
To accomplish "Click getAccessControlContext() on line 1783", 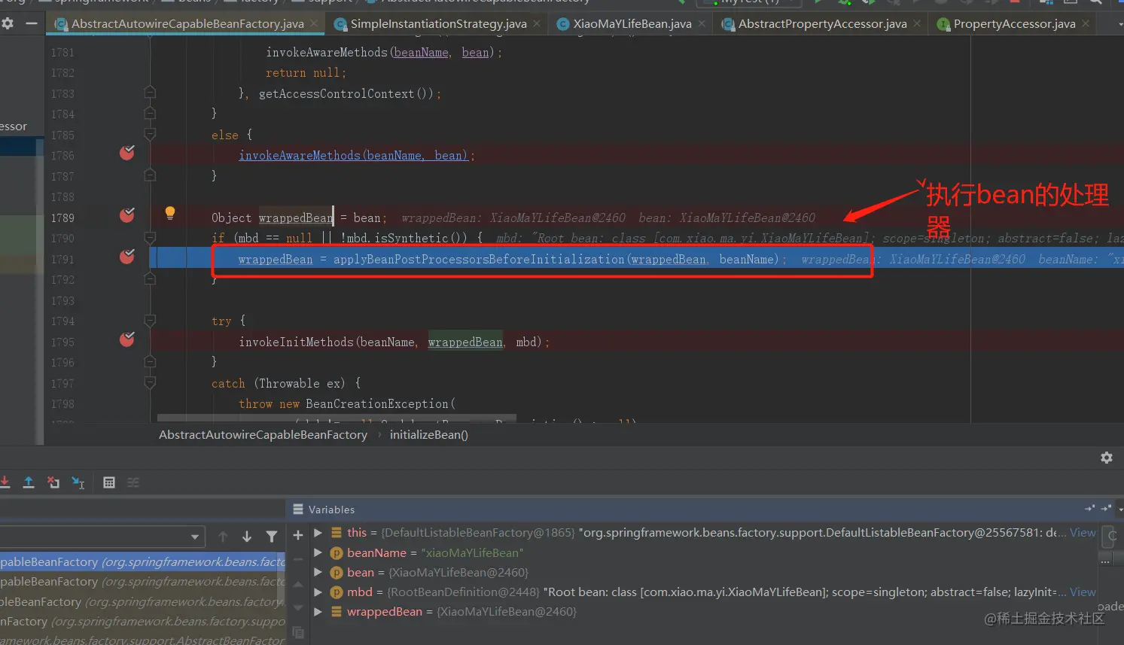I will [346, 93].
